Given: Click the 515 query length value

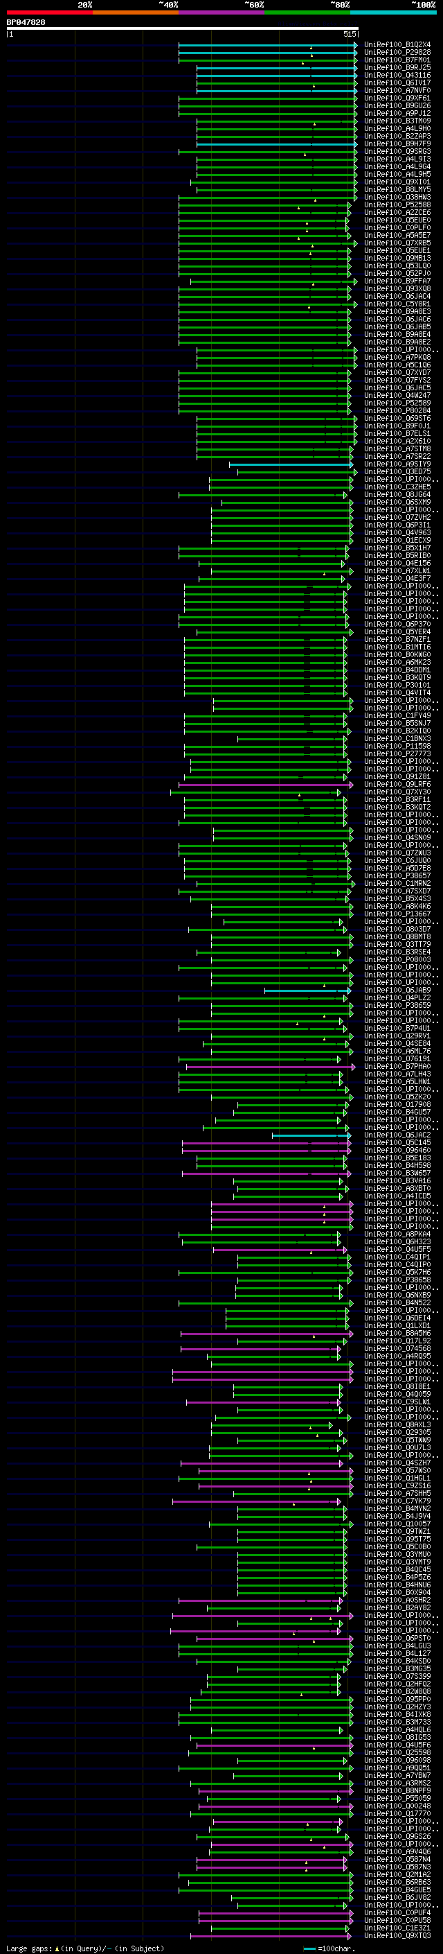Looking at the screenshot, I should point(349,34).
